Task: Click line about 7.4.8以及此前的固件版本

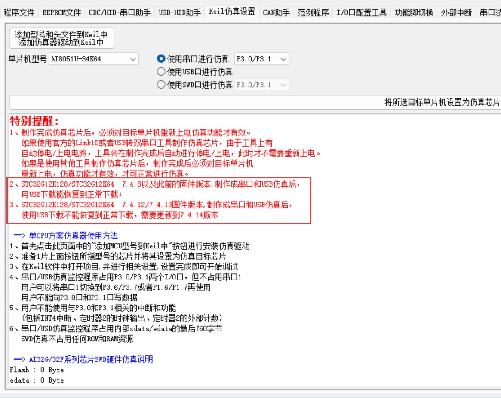Action: 155,184
